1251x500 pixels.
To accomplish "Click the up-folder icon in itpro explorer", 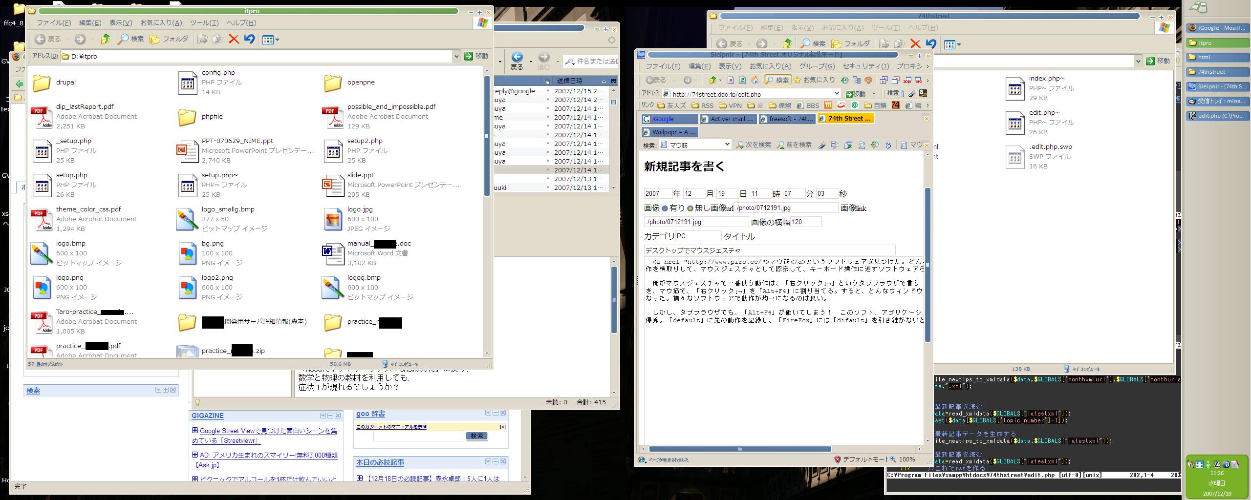I will click(105, 40).
